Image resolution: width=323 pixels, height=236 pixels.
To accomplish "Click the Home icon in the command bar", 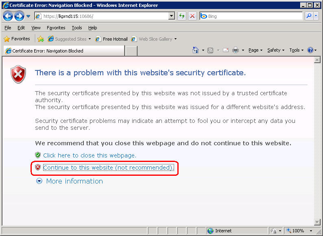I will coord(196,50).
